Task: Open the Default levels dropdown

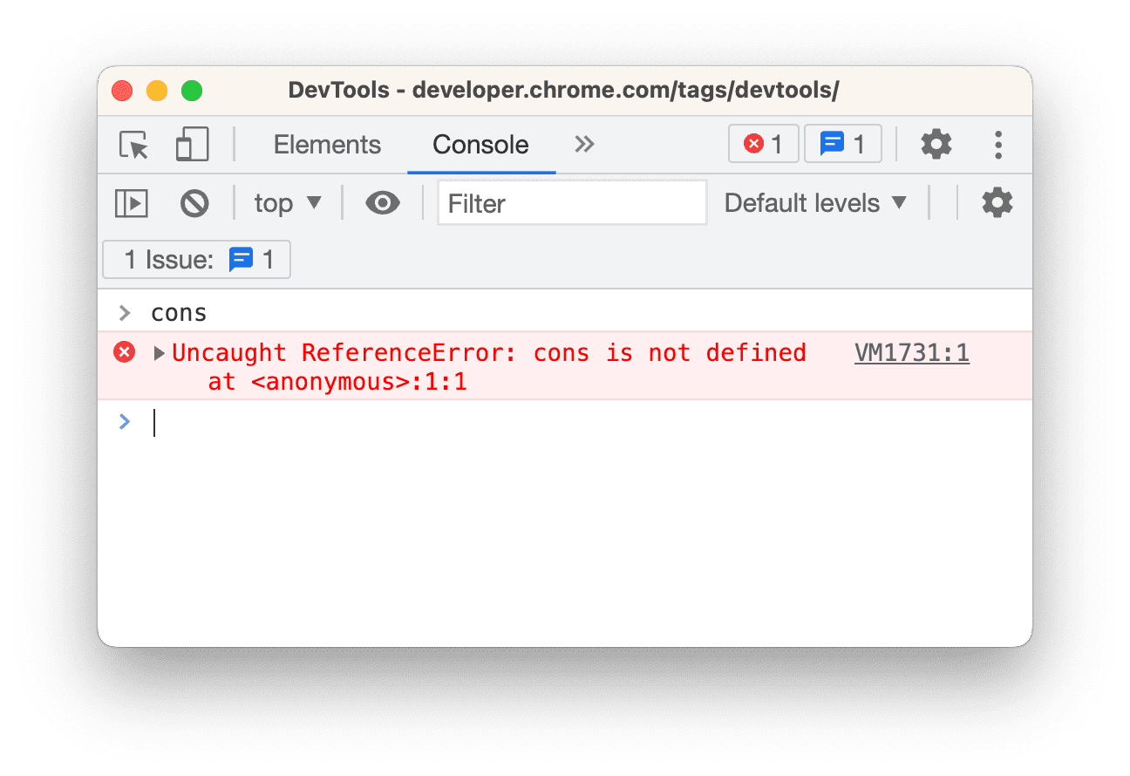Action: click(815, 203)
